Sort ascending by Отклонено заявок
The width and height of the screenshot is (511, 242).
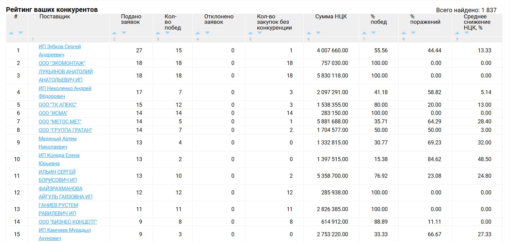pyautogui.click(x=198, y=33)
